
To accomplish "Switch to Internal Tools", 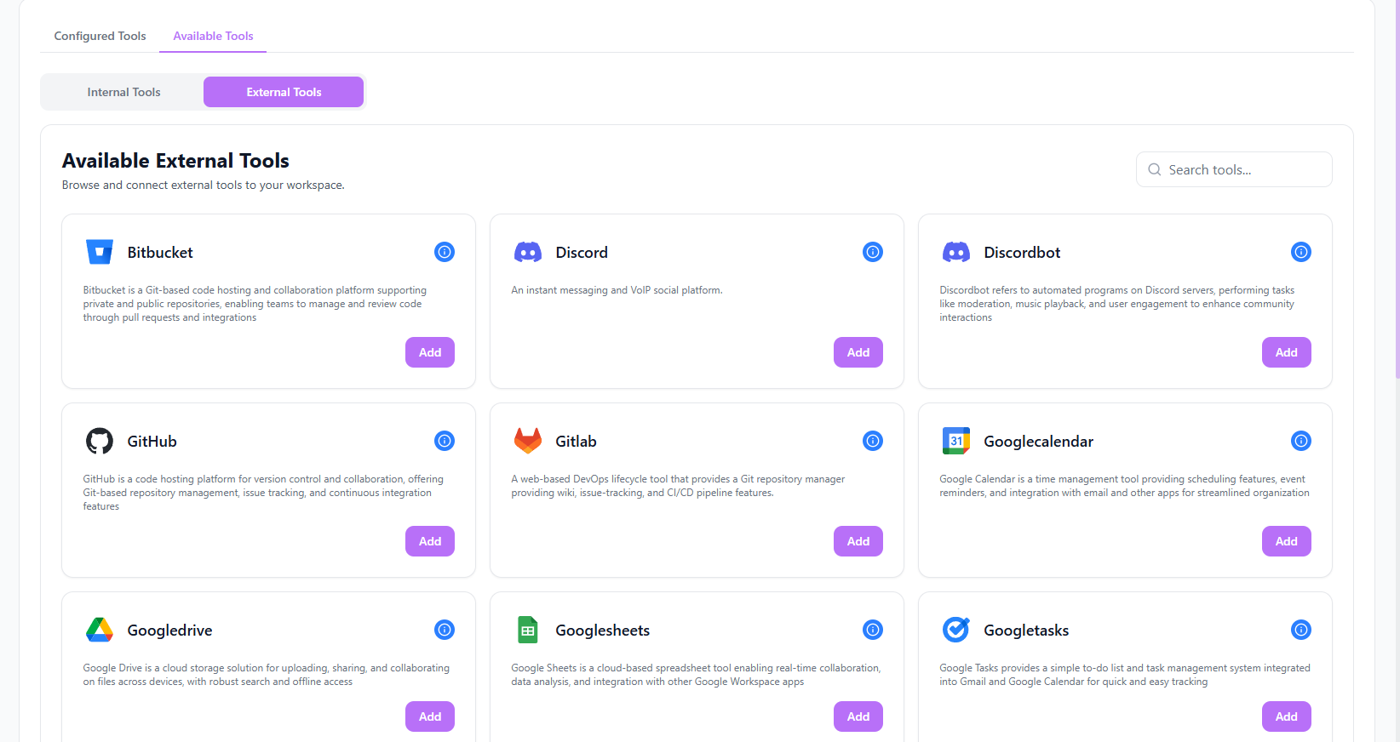I will pos(123,92).
